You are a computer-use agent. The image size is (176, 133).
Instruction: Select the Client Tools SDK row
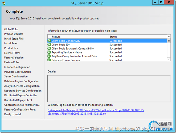pyautogui.click(x=107, y=45)
